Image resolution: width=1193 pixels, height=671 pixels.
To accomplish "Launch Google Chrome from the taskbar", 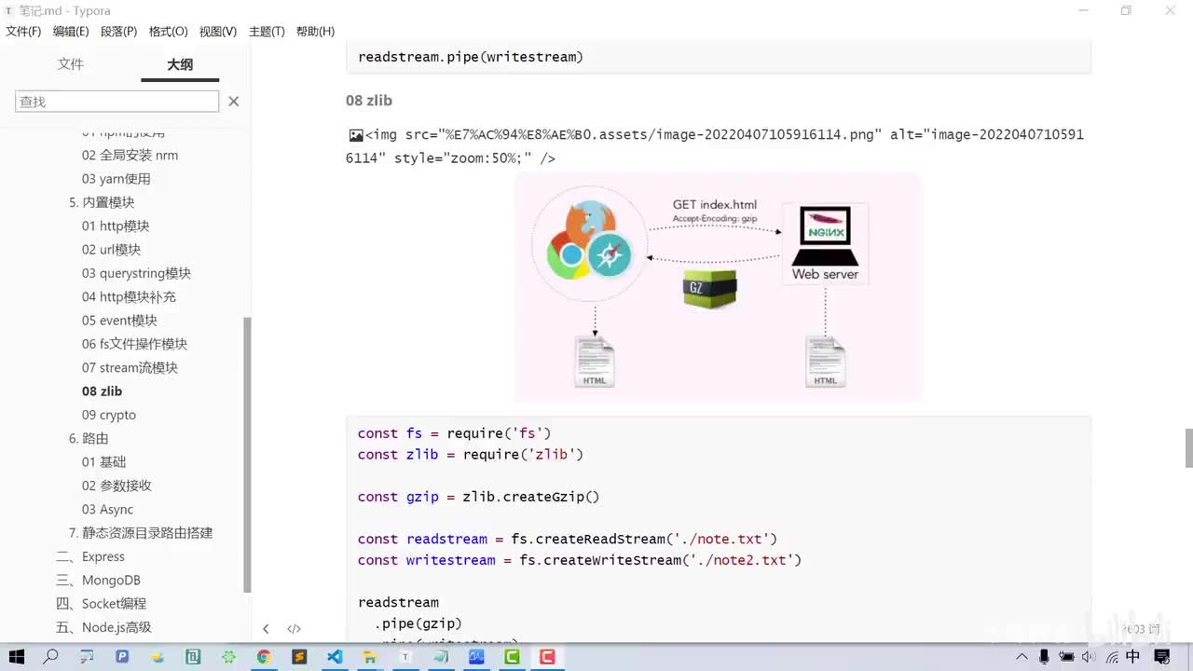I will (264, 657).
